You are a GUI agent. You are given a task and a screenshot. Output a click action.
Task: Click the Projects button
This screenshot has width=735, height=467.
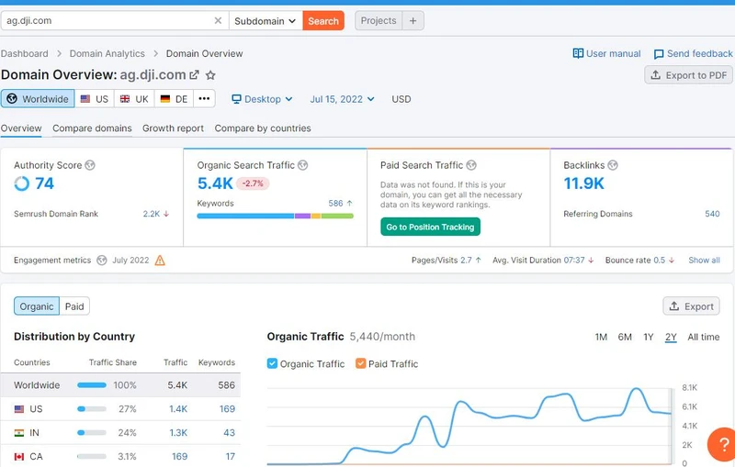point(379,20)
